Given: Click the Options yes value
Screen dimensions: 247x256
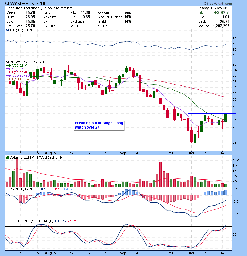Looking at the screenshot, I should coord(128,13).
